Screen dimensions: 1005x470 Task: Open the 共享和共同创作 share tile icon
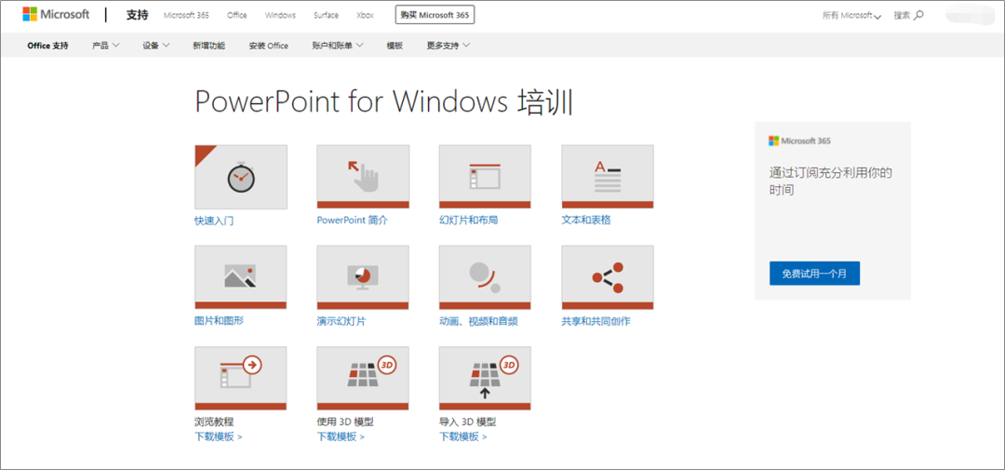coord(608,277)
